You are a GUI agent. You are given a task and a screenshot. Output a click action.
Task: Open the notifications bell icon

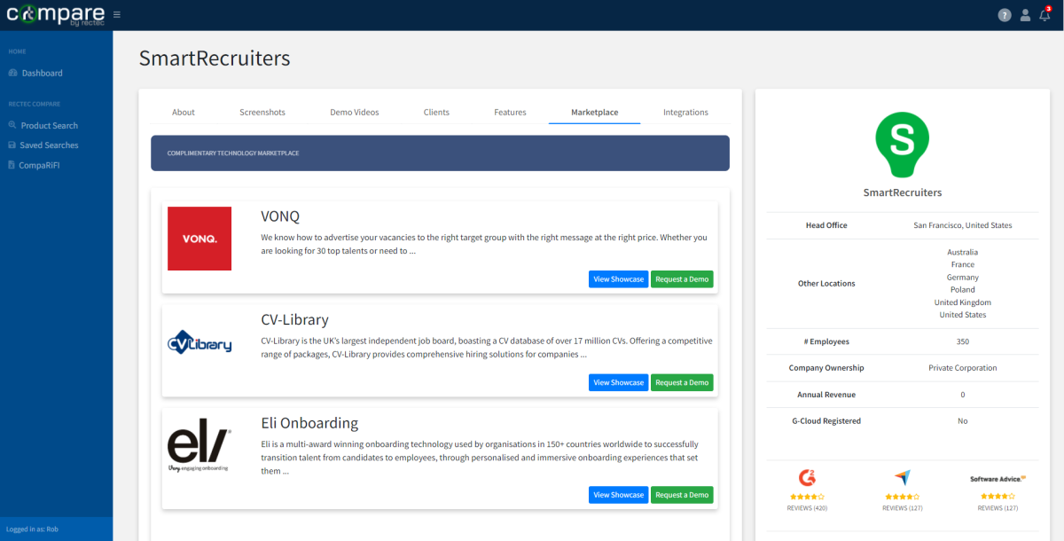1044,15
